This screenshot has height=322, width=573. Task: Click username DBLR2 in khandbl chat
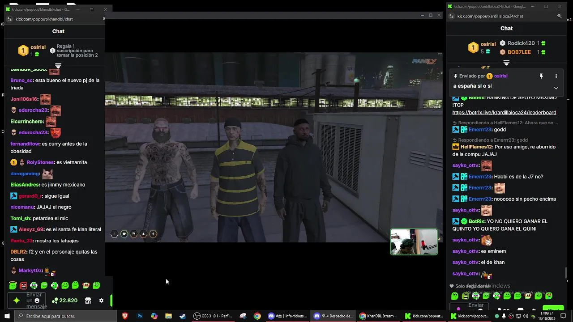pos(18,252)
